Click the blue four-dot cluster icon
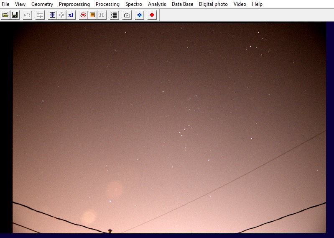 point(140,15)
